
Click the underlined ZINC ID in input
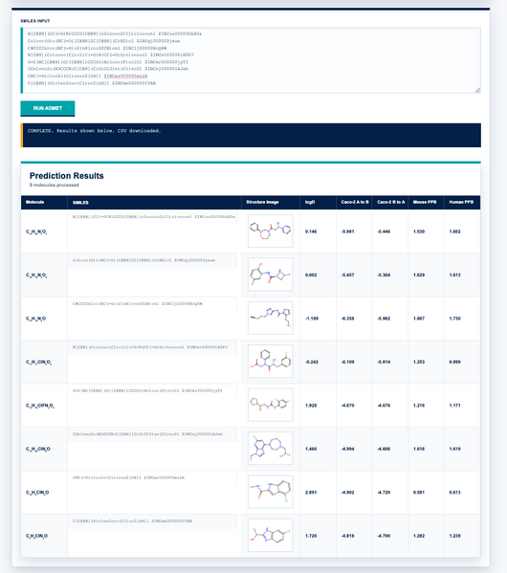pyautogui.click(x=125, y=76)
